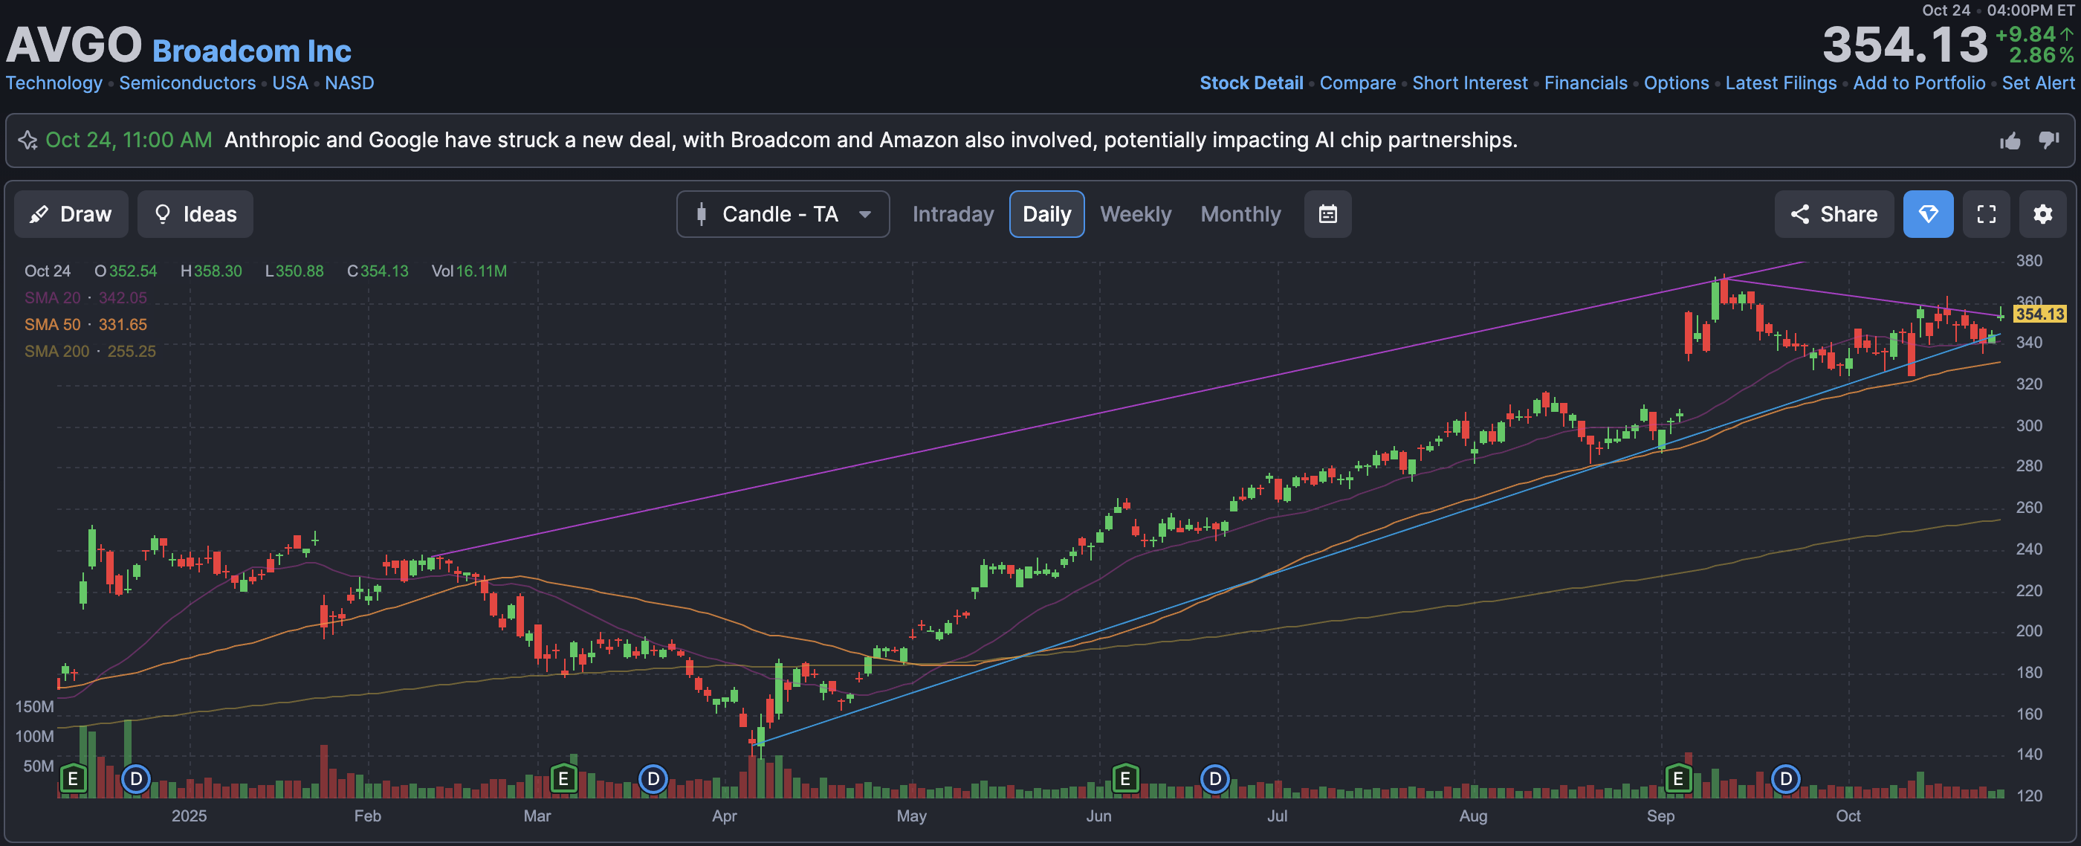Screen dimensions: 2081x846
Task: Expand the Candle - TA chart type dropdown
Action: tap(782, 214)
